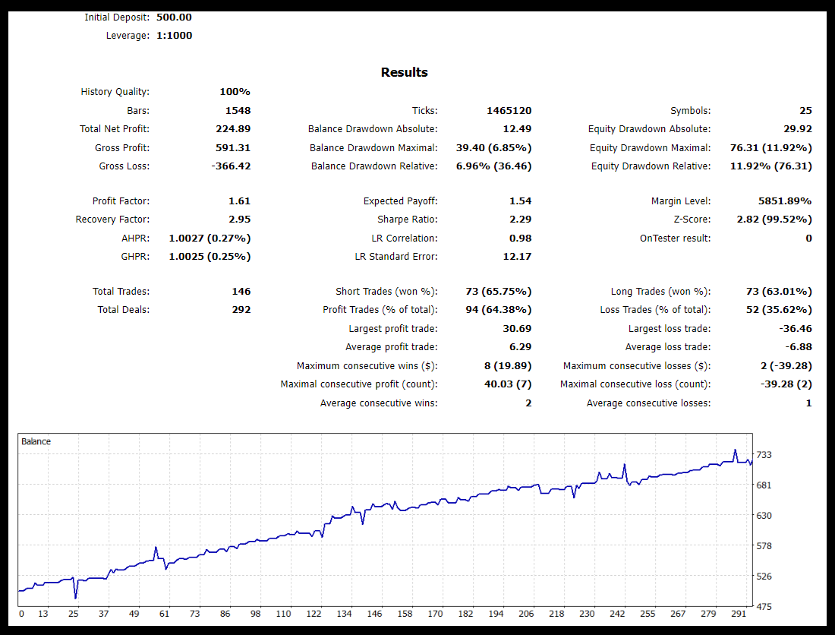The height and width of the screenshot is (635, 835).
Task: Click the Gross Profit value 591.31
Action: (x=233, y=148)
